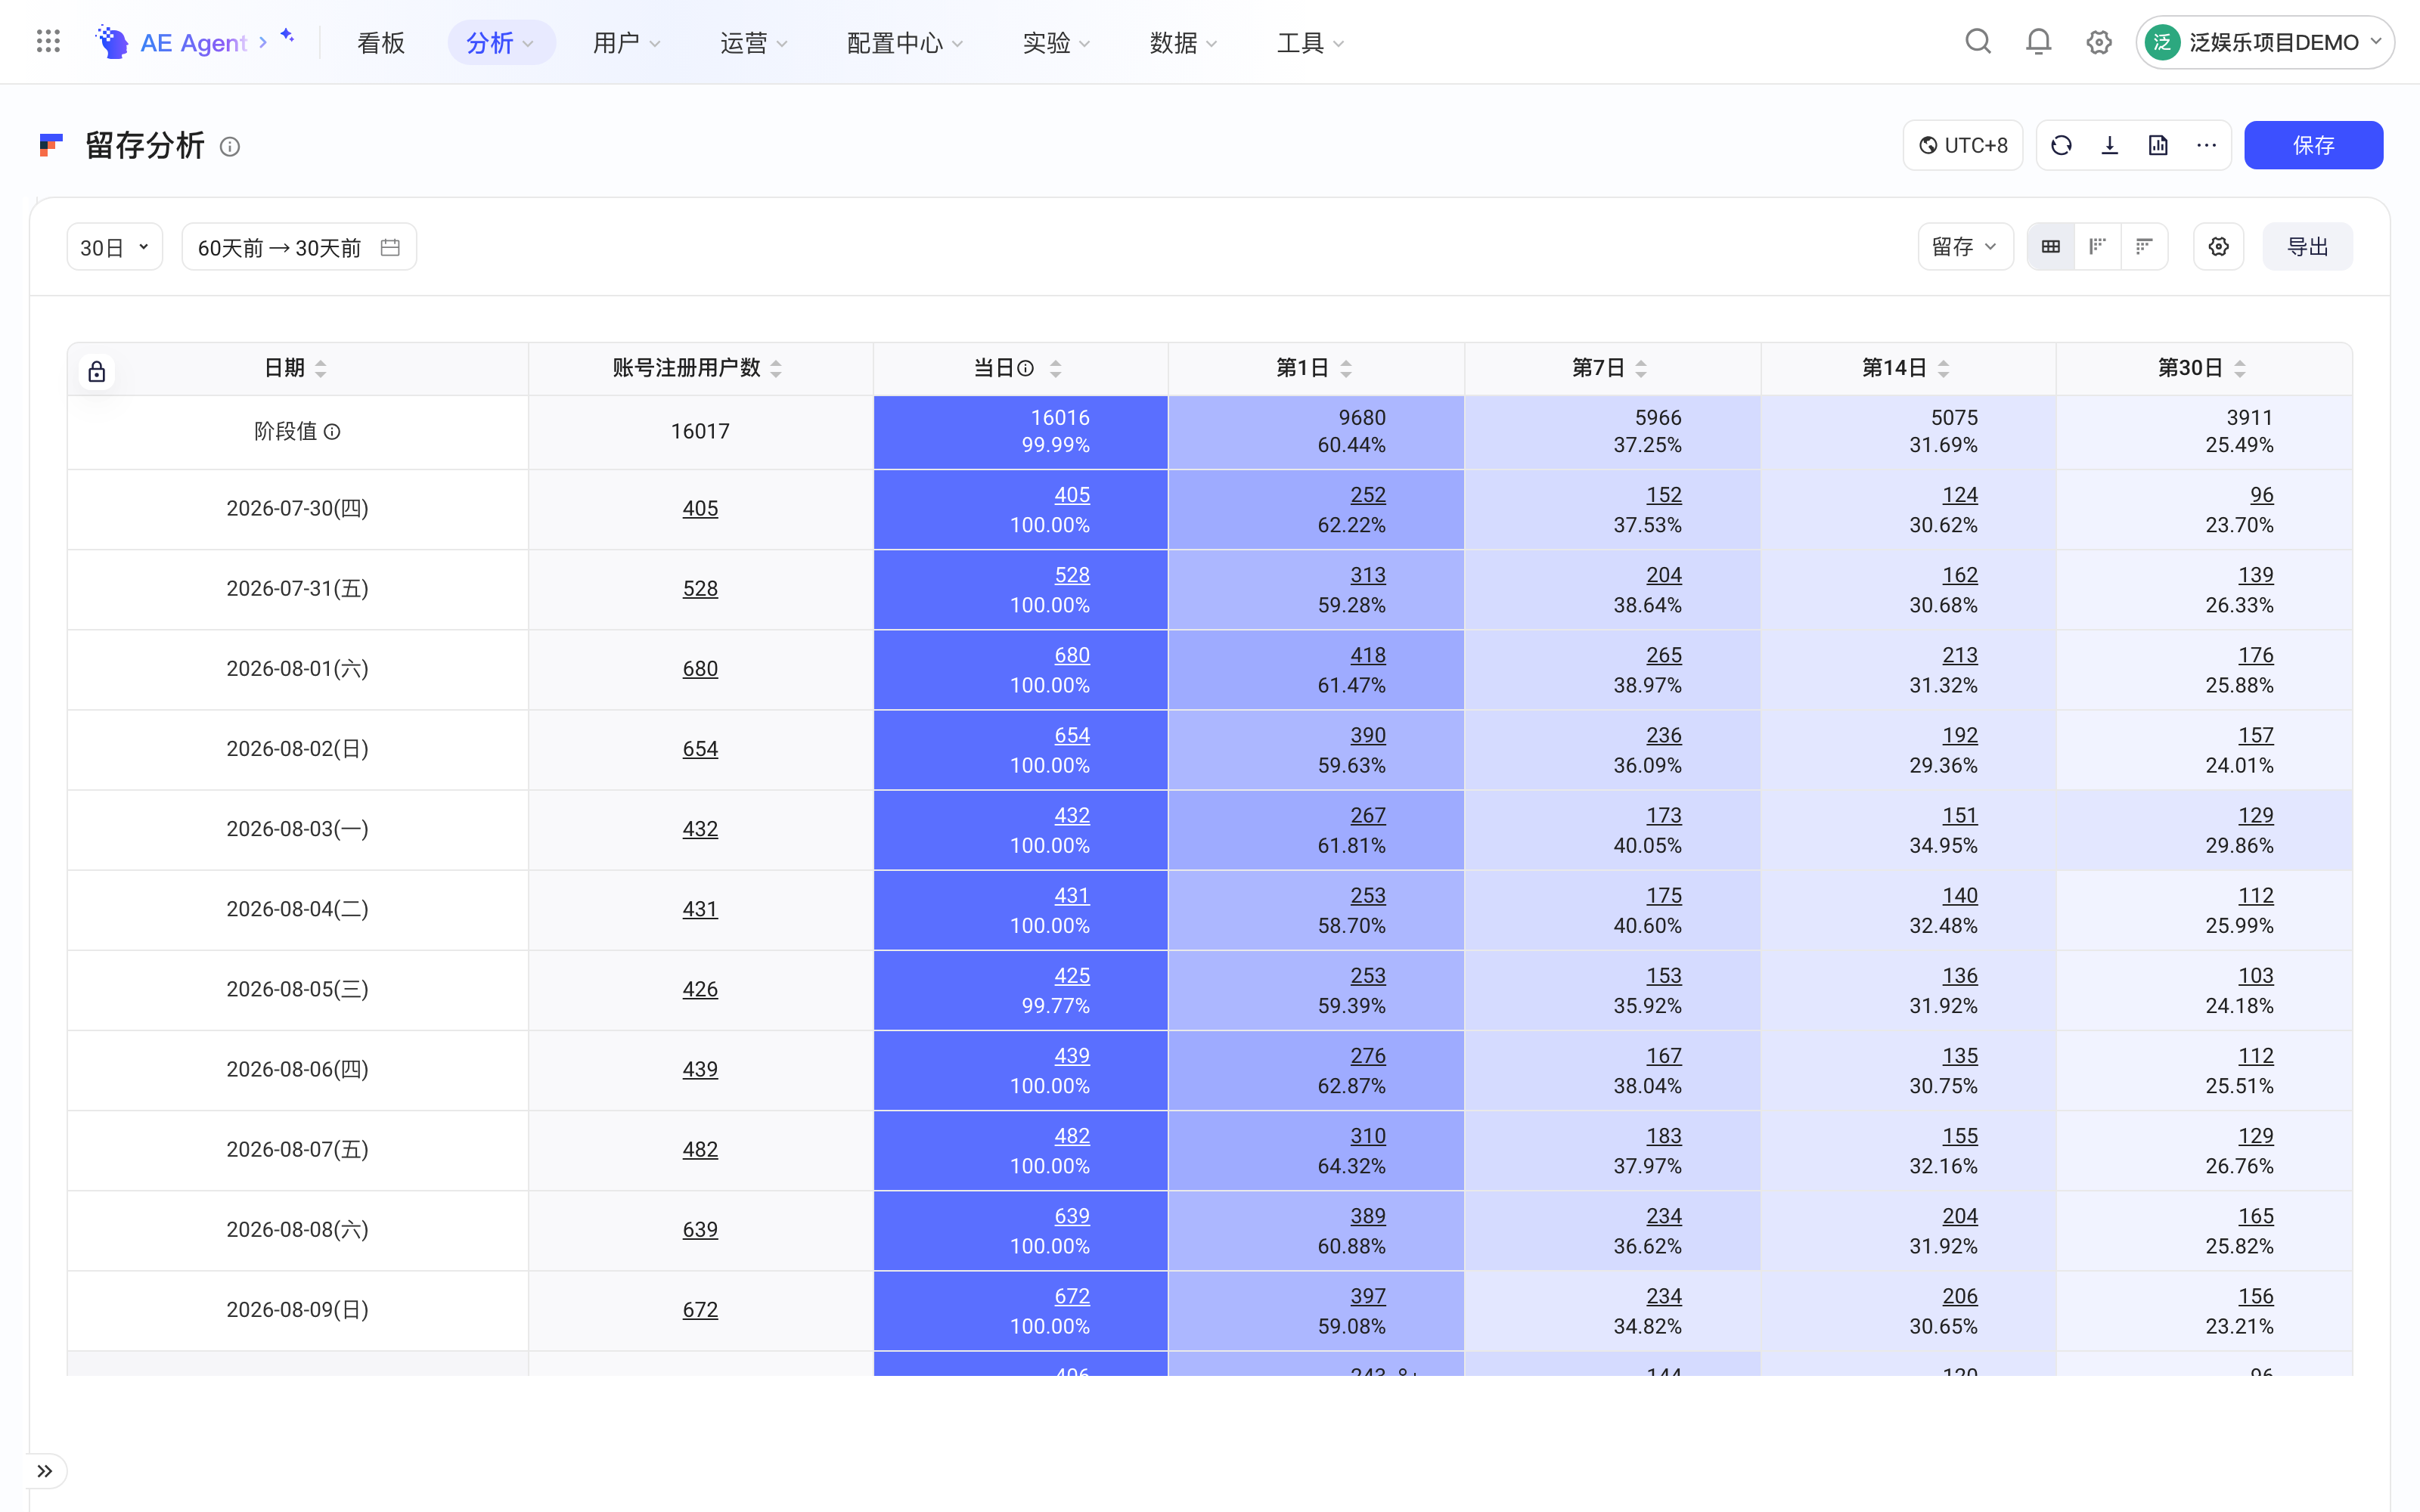Click the sparkle icon beside AE Agent
This screenshot has height=1512, width=2420.
click(x=288, y=36)
